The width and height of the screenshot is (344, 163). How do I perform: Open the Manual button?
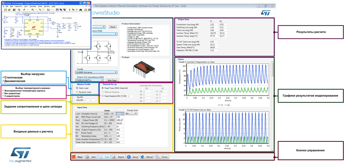coord(147,157)
